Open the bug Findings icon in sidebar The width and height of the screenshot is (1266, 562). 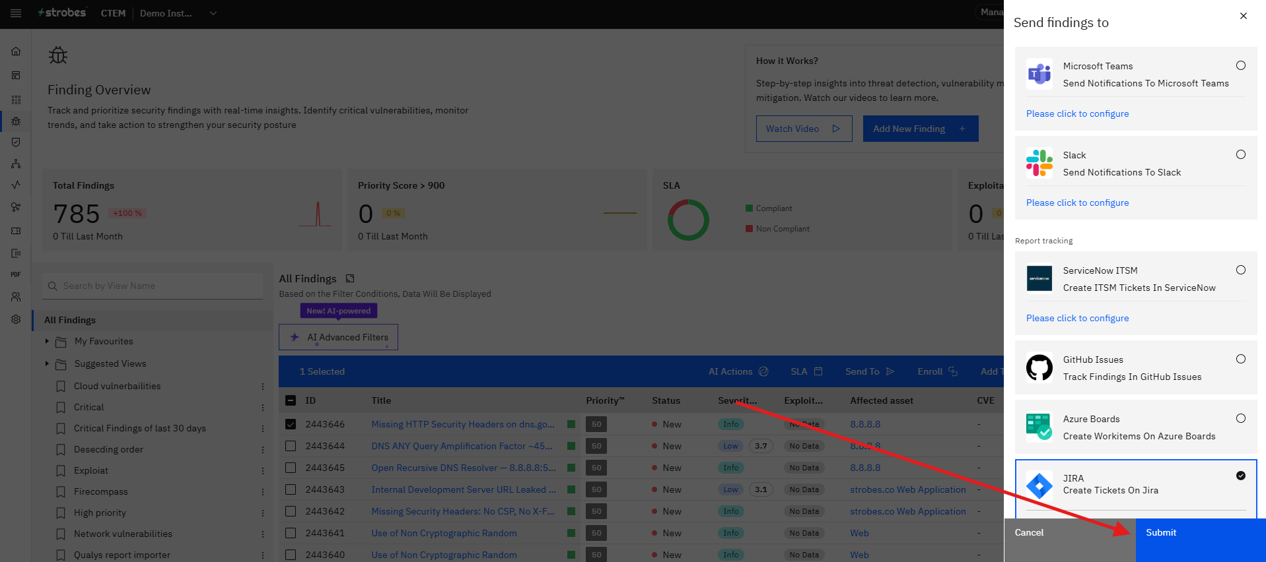[16, 121]
